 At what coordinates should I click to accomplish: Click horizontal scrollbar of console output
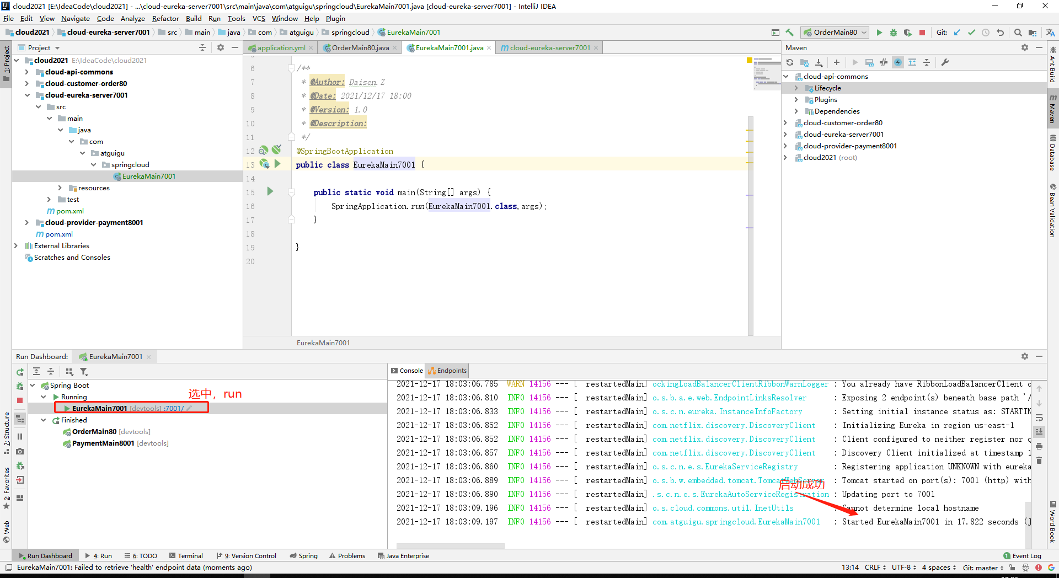tap(450, 546)
